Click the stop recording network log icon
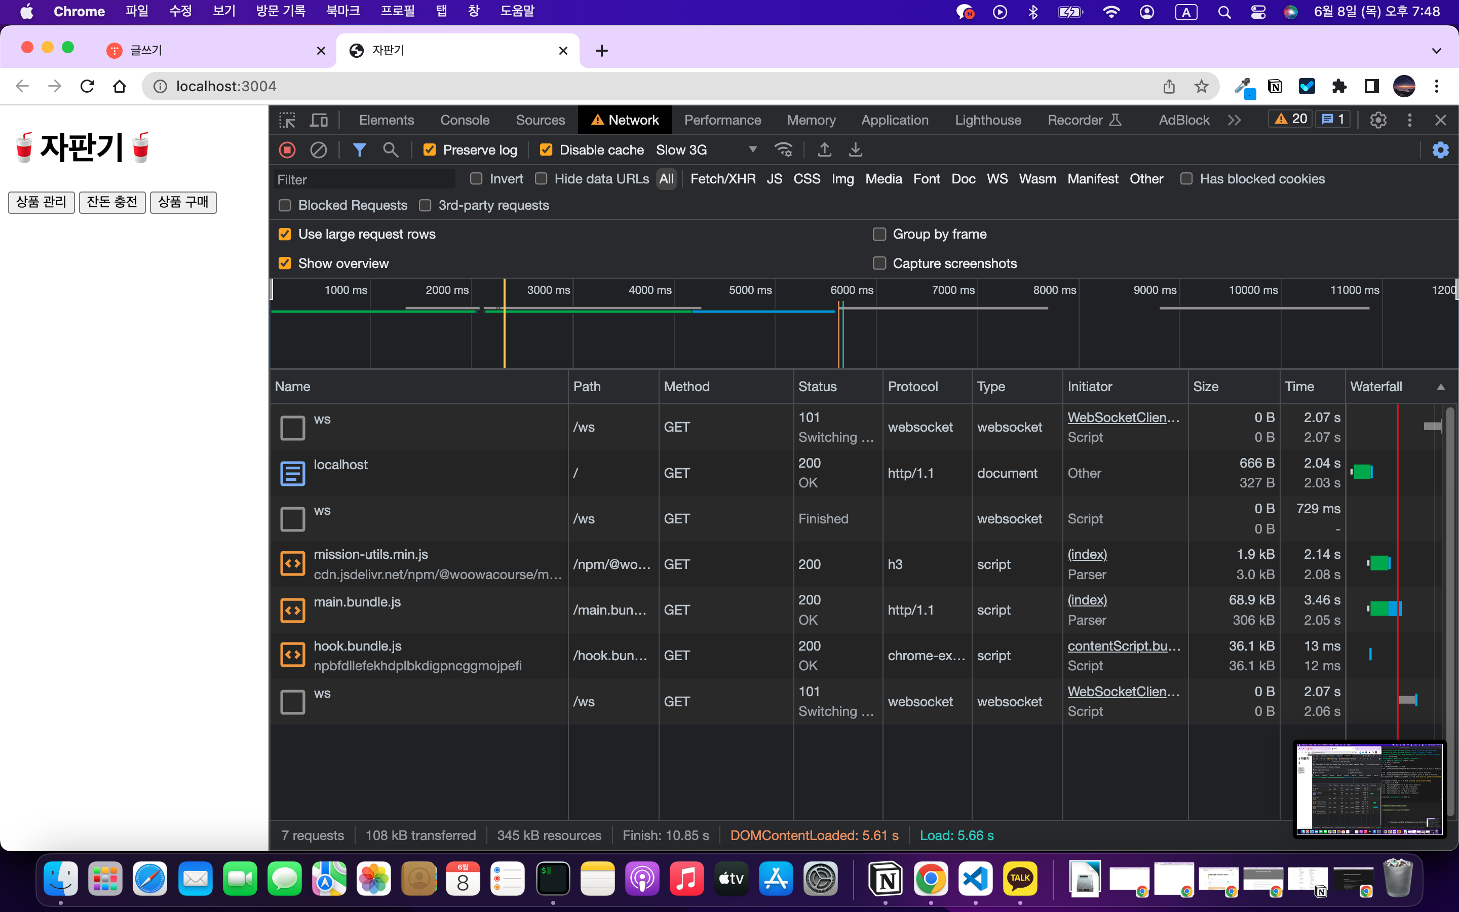The width and height of the screenshot is (1459, 912). pyautogui.click(x=288, y=149)
